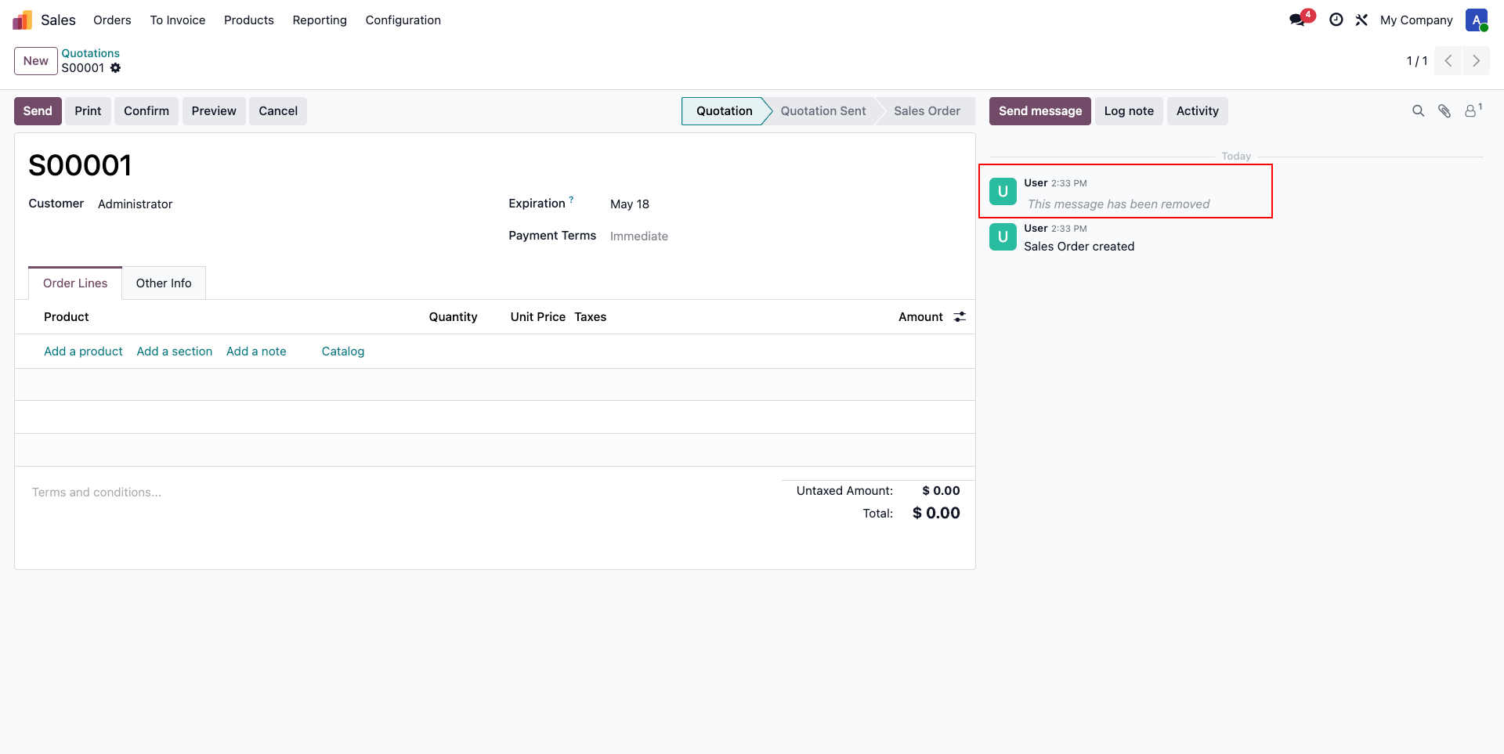Click the Total $ 0.00 value

(936, 513)
